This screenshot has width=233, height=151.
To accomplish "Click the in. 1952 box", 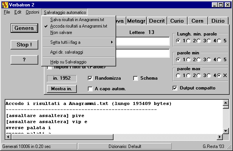I will click(62, 78).
